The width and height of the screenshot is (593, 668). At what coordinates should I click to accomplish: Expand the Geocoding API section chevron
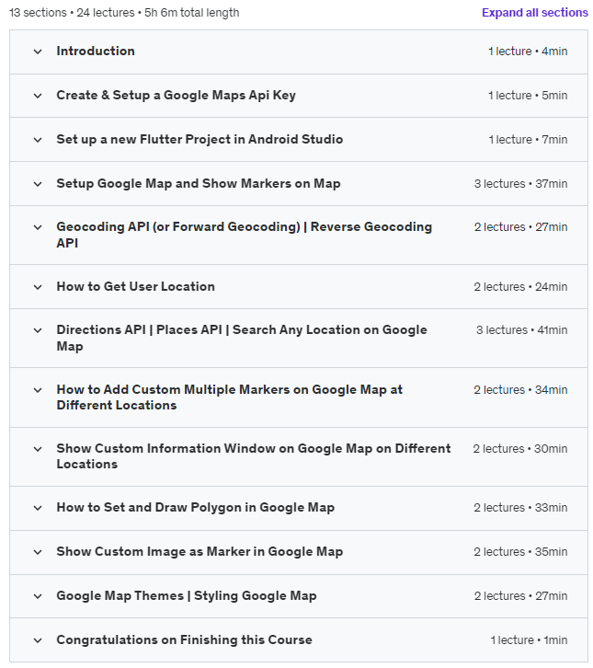pyautogui.click(x=38, y=227)
